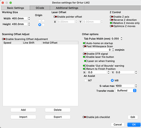Click the Initial Offset column header
The image size is (141, 128).
[x=60, y=43]
